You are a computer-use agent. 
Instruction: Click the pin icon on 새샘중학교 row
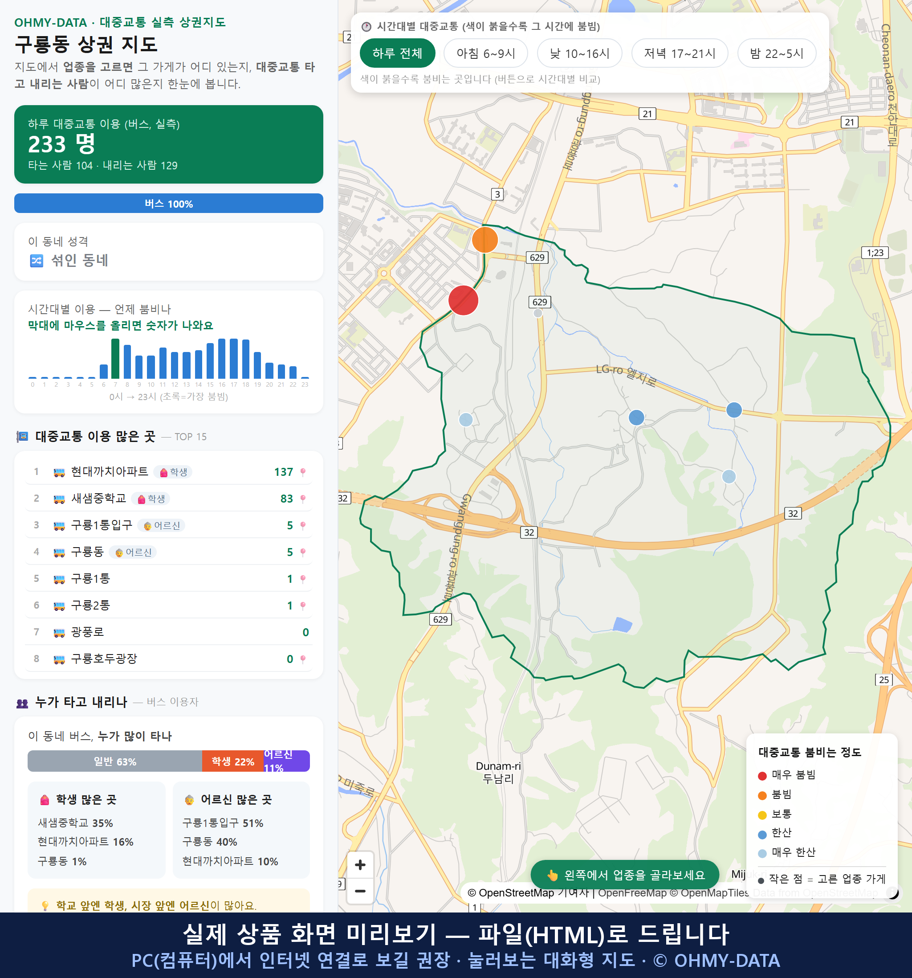[x=303, y=499]
